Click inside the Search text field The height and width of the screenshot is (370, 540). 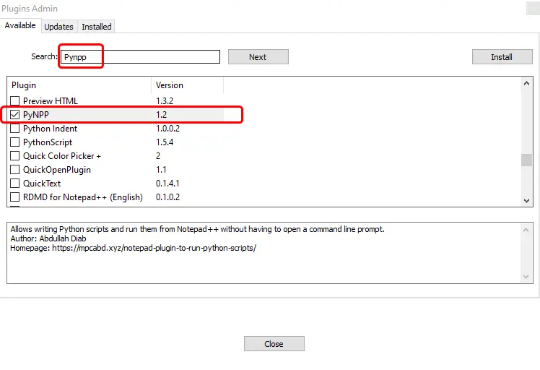(141, 57)
